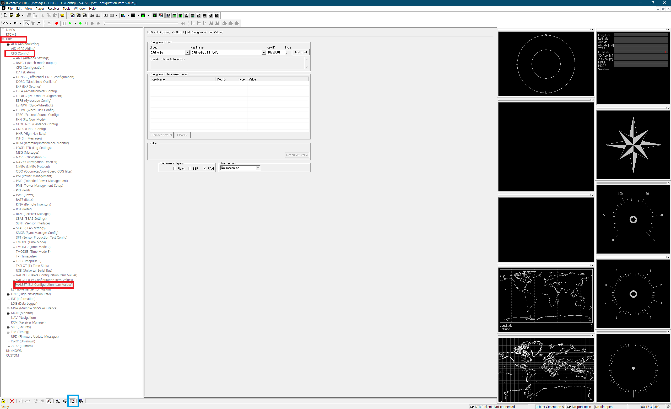Select MSG (Messages) in the tree
Screen dimensions: 671x409
click(27, 153)
